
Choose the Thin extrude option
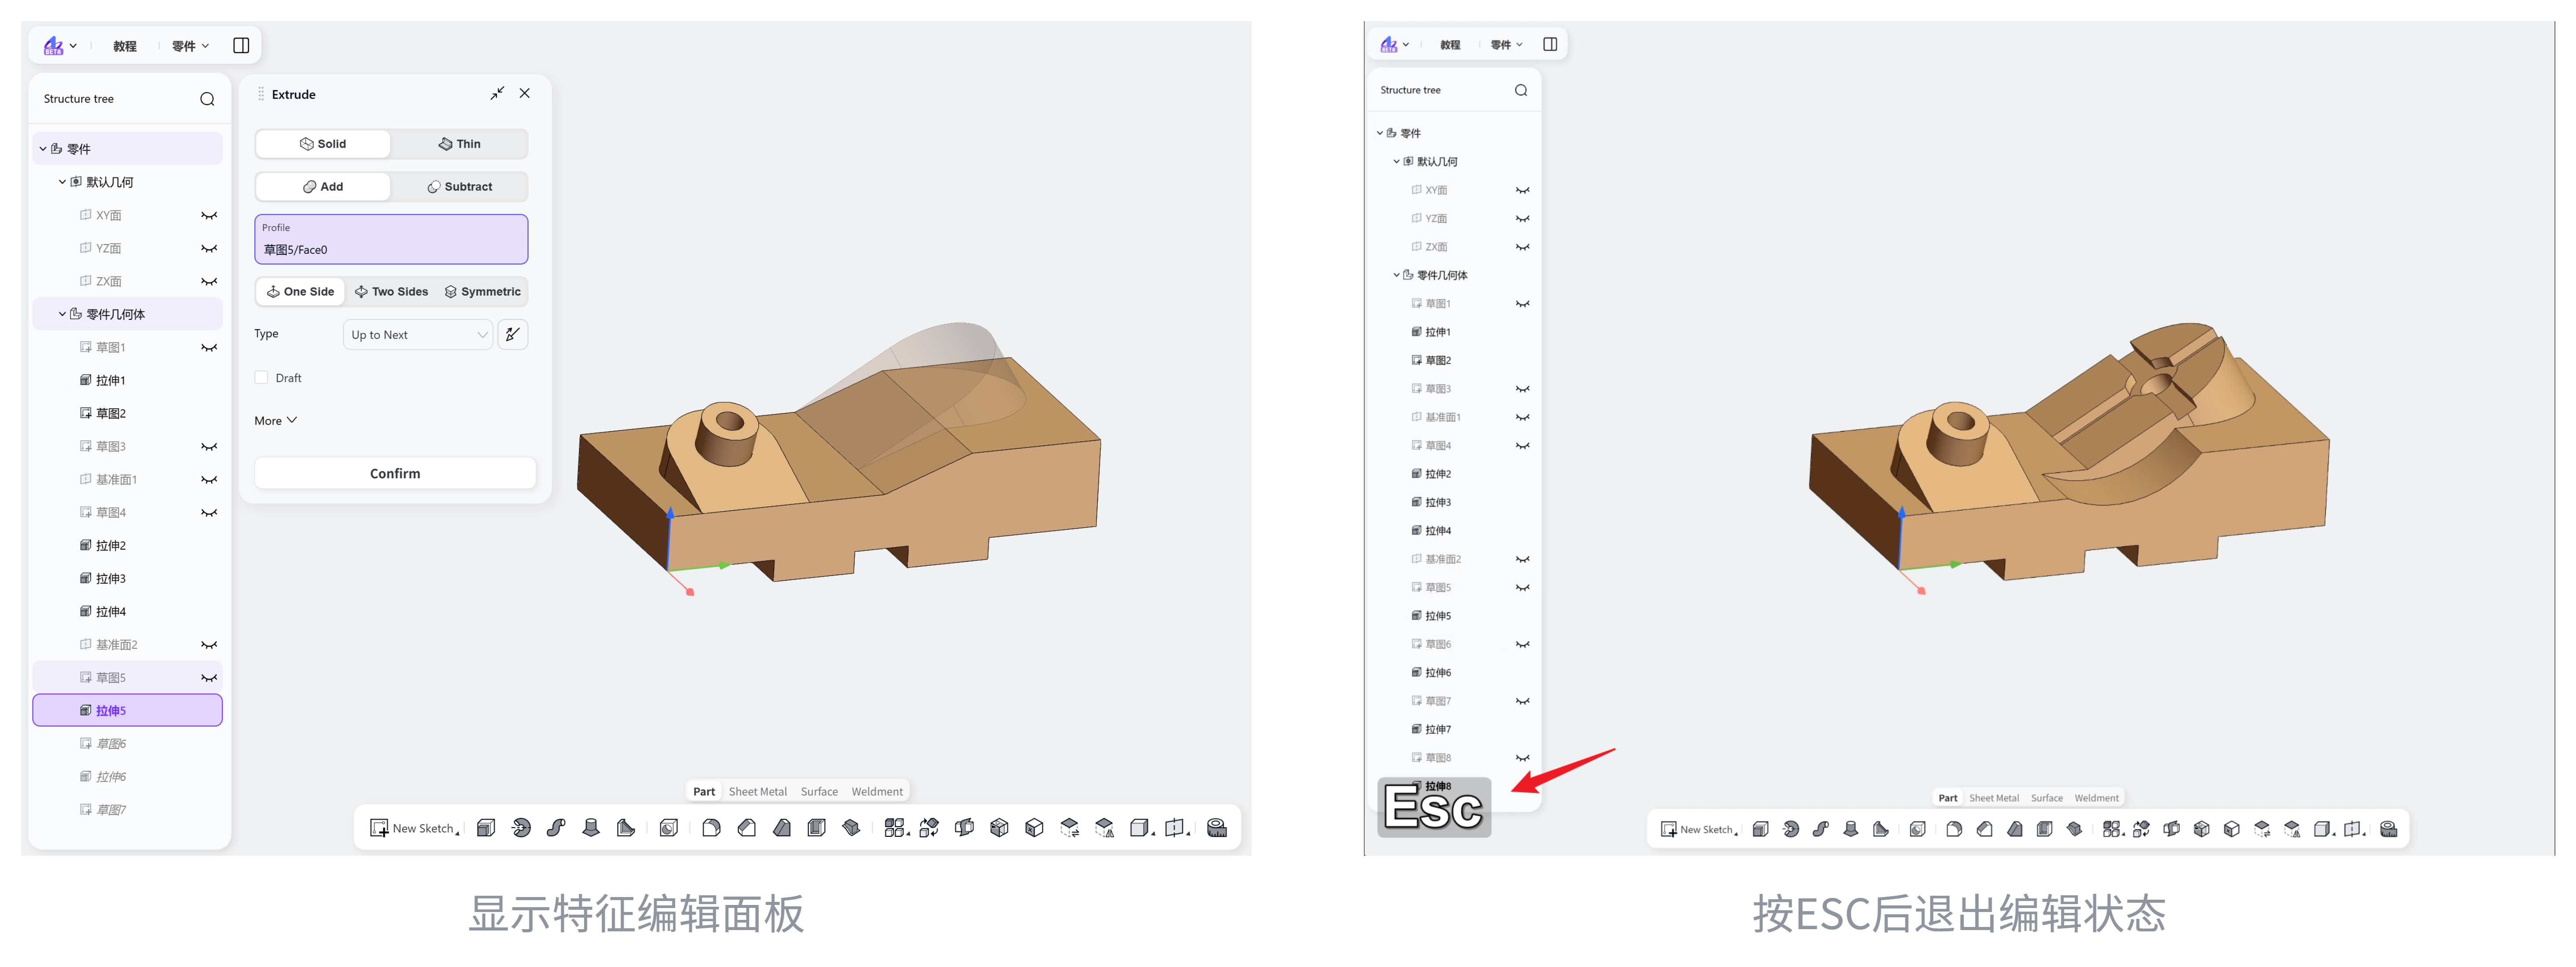[x=459, y=144]
